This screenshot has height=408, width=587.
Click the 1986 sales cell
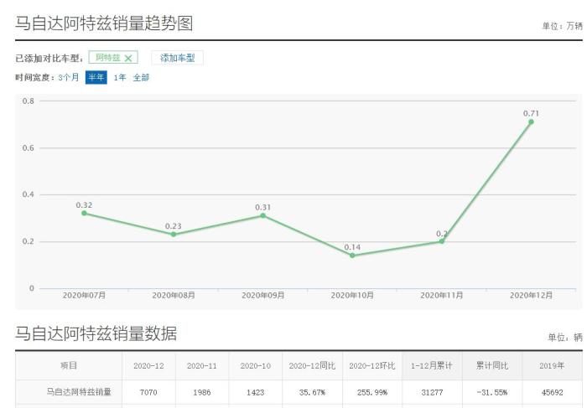point(202,392)
